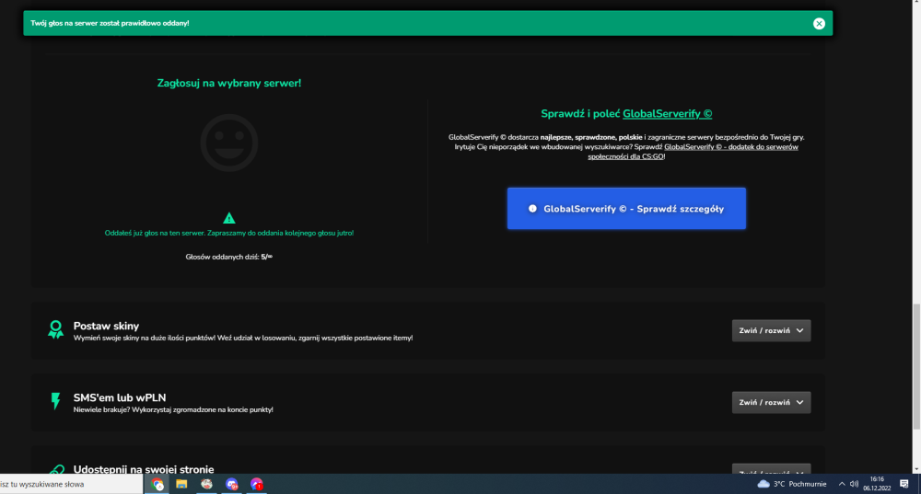Click the page vertical scrollbar thumb

click(x=916, y=367)
